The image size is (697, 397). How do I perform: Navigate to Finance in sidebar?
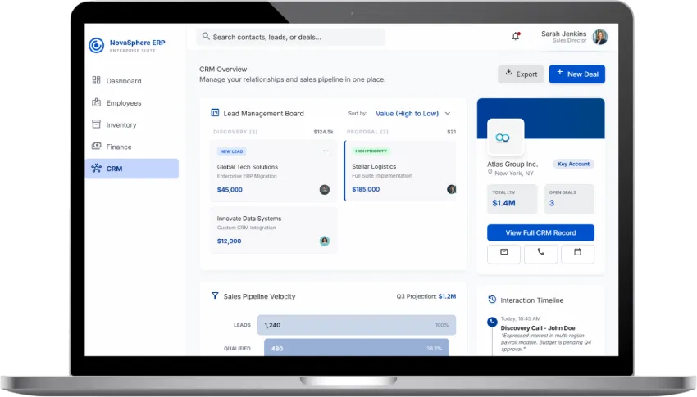131,147
